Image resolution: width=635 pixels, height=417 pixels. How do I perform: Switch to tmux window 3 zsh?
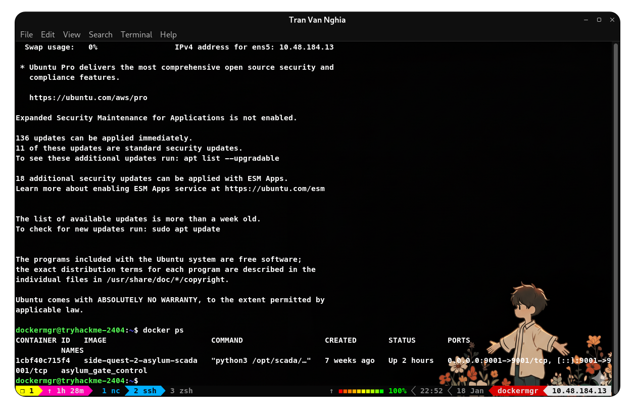(x=181, y=391)
